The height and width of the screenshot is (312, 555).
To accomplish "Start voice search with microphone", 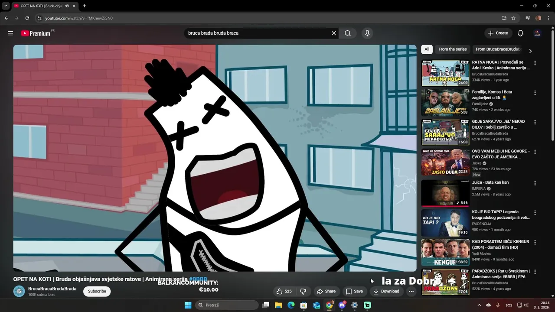I will (x=367, y=33).
